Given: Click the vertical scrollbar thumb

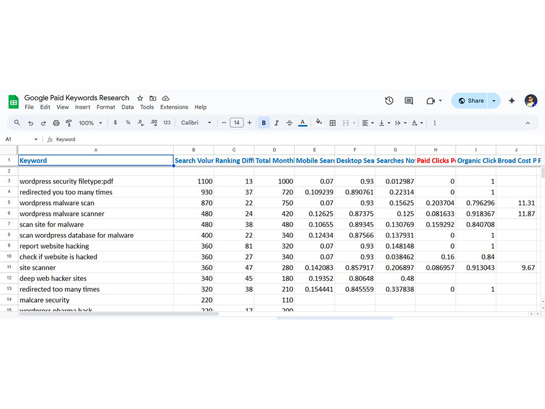Looking at the screenshot, I should (543, 173).
